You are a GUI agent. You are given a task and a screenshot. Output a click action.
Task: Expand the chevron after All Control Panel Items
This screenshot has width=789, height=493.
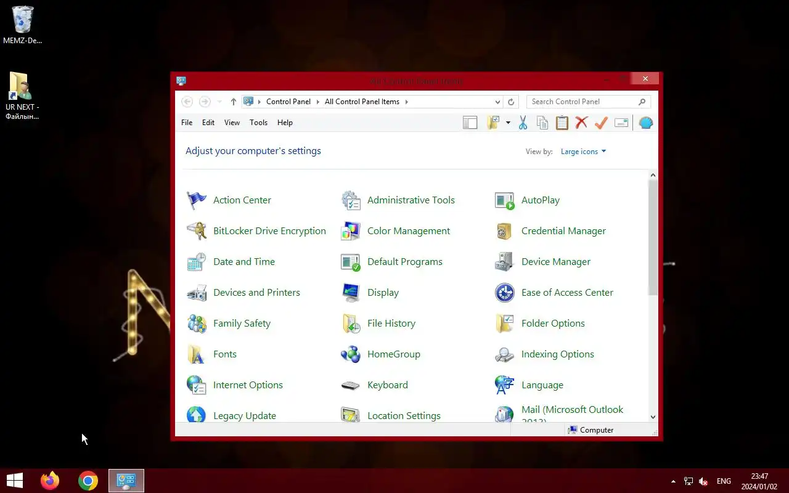407,102
